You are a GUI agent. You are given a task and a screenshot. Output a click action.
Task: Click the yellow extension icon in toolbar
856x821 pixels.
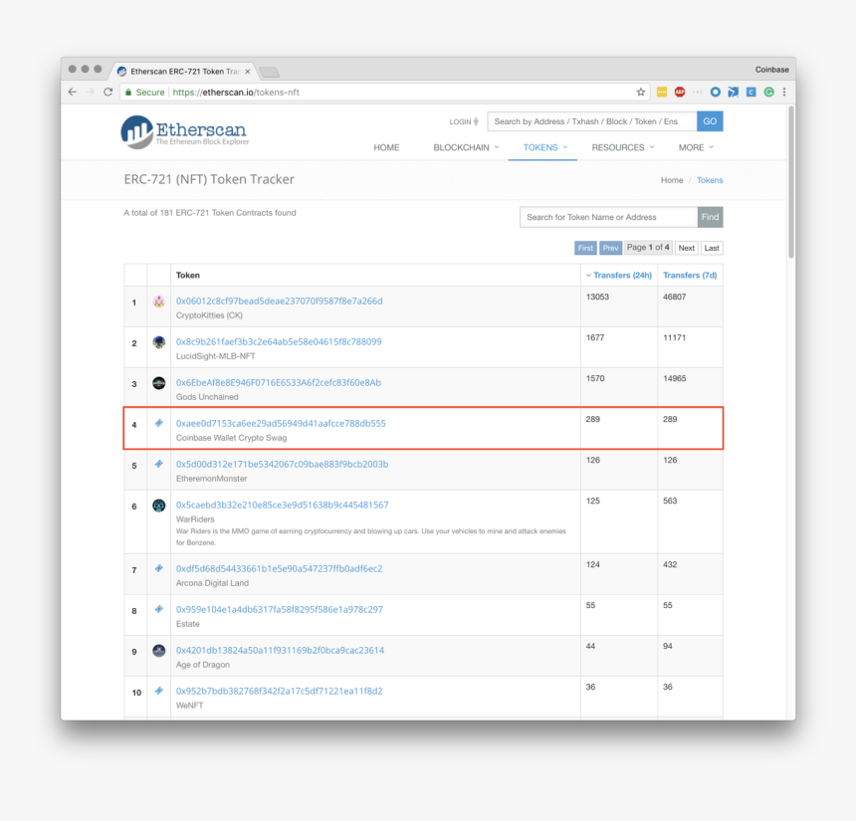(x=662, y=93)
